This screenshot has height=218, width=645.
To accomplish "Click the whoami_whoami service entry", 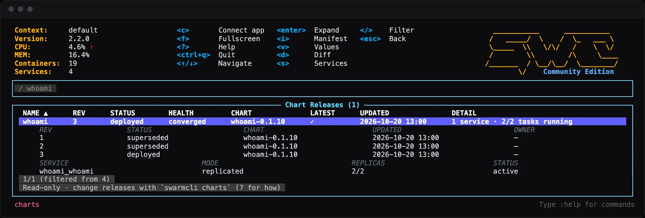I will [67, 171].
